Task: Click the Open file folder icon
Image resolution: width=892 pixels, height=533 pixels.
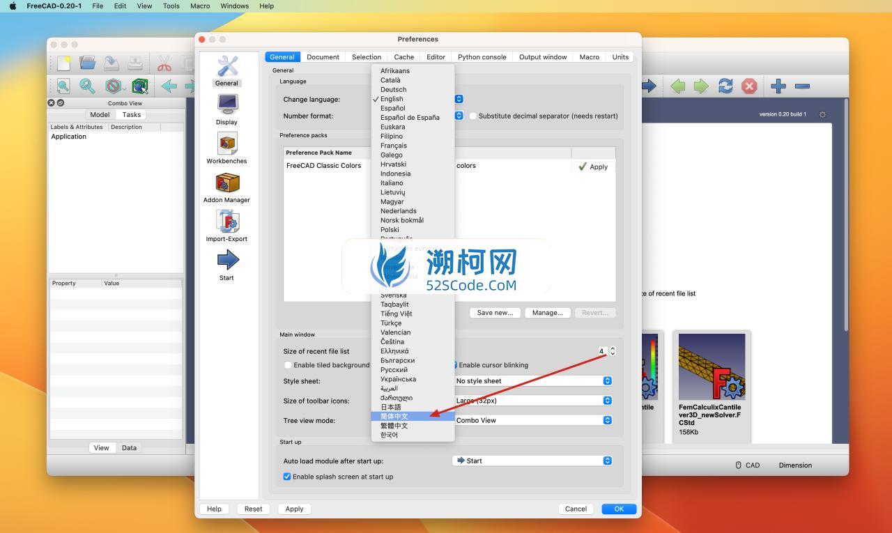Action: tap(87, 63)
